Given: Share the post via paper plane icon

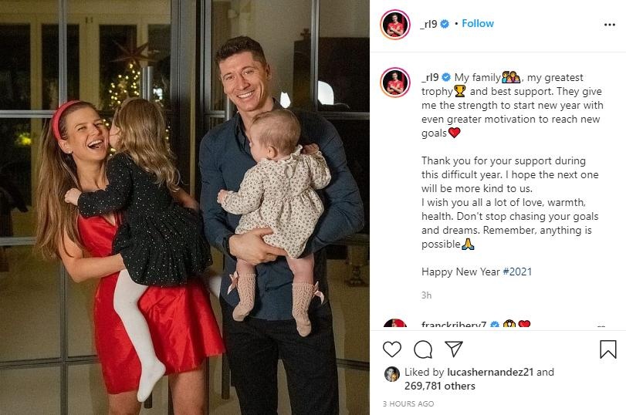Looking at the screenshot, I should (454, 349).
